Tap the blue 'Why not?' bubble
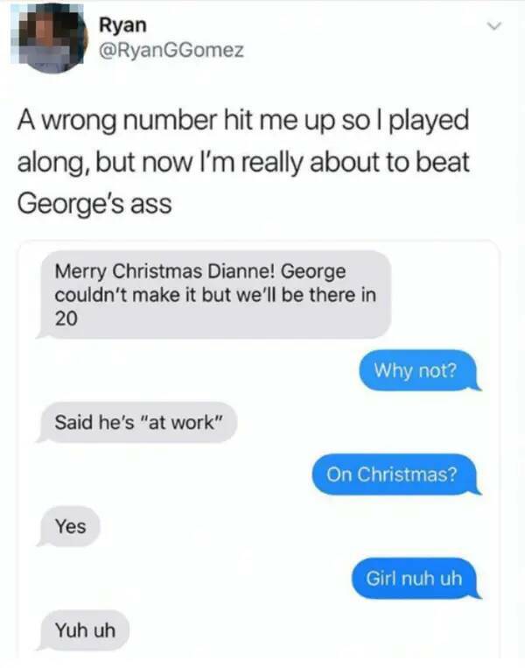The image size is (525, 668). (420, 370)
